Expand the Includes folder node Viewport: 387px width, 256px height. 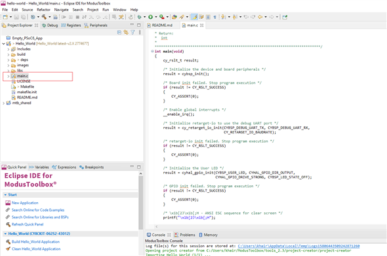8,49
